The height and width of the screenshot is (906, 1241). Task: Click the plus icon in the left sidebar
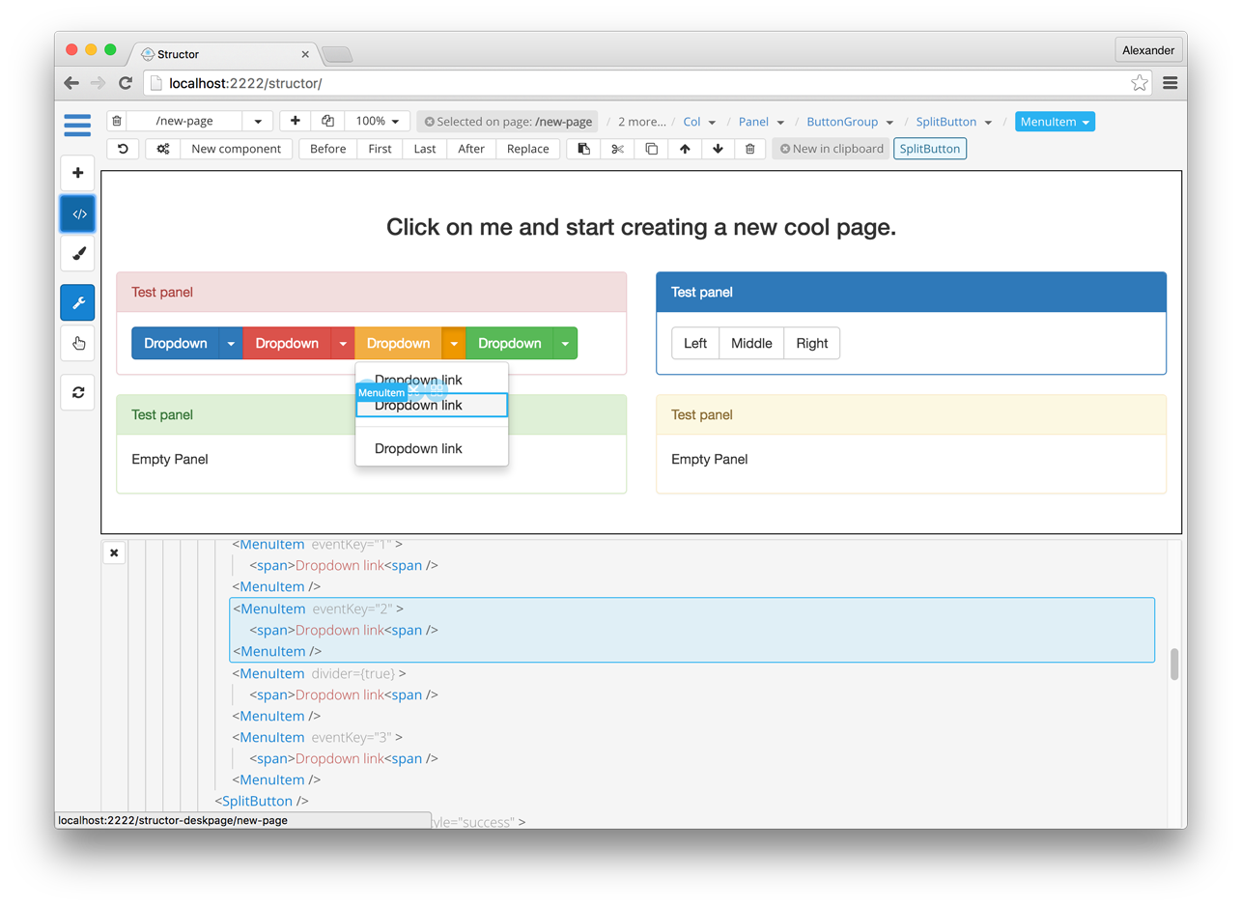pos(78,173)
